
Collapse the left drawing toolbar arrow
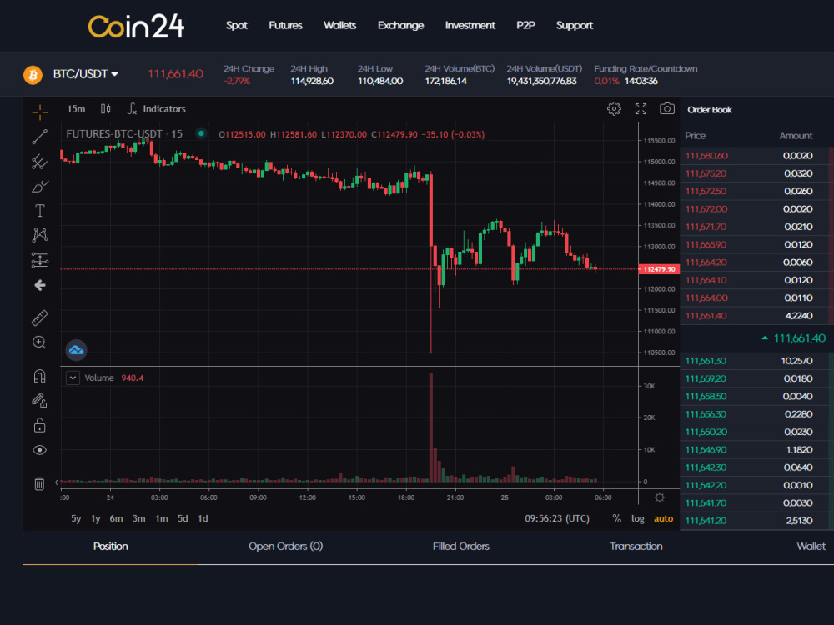[57, 482]
